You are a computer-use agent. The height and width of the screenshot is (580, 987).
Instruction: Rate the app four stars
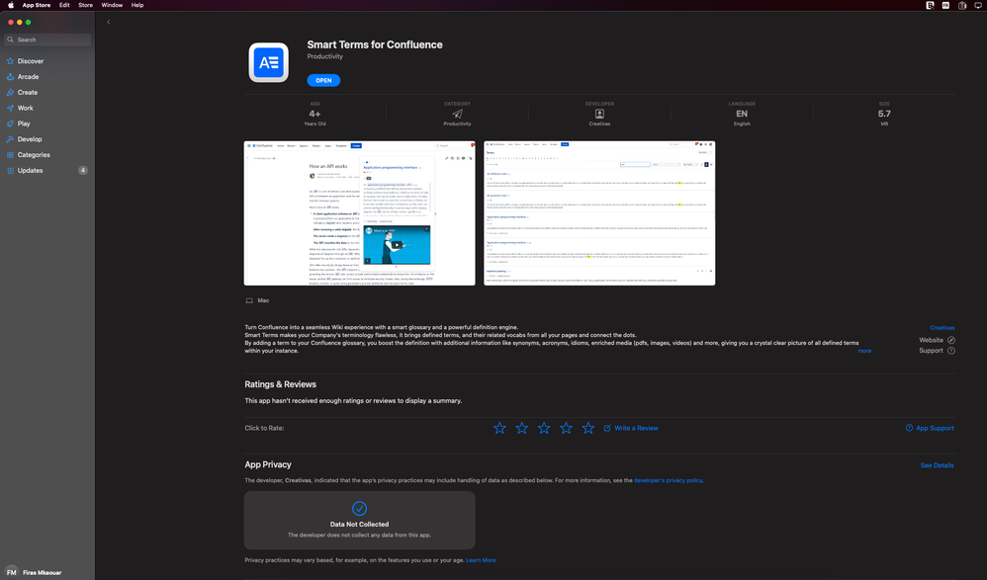[x=566, y=429]
